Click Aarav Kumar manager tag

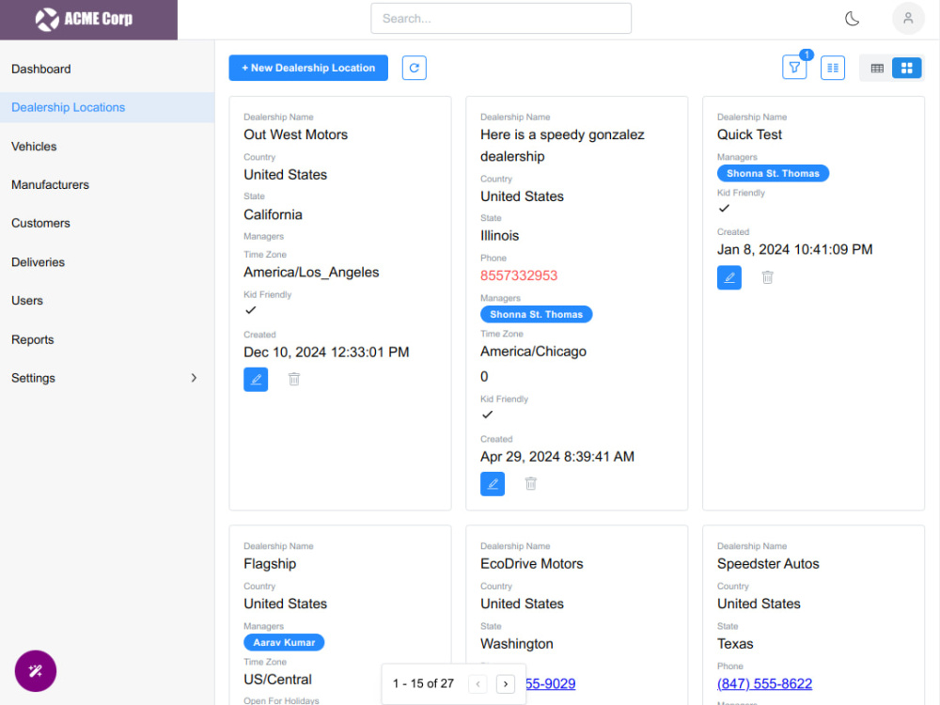click(284, 642)
